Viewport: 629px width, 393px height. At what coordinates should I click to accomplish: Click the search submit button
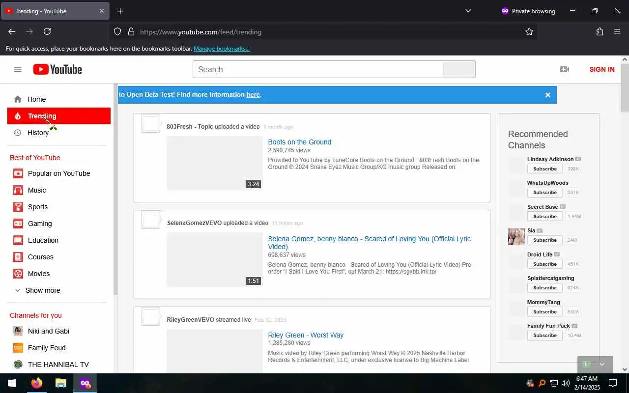[459, 69]
